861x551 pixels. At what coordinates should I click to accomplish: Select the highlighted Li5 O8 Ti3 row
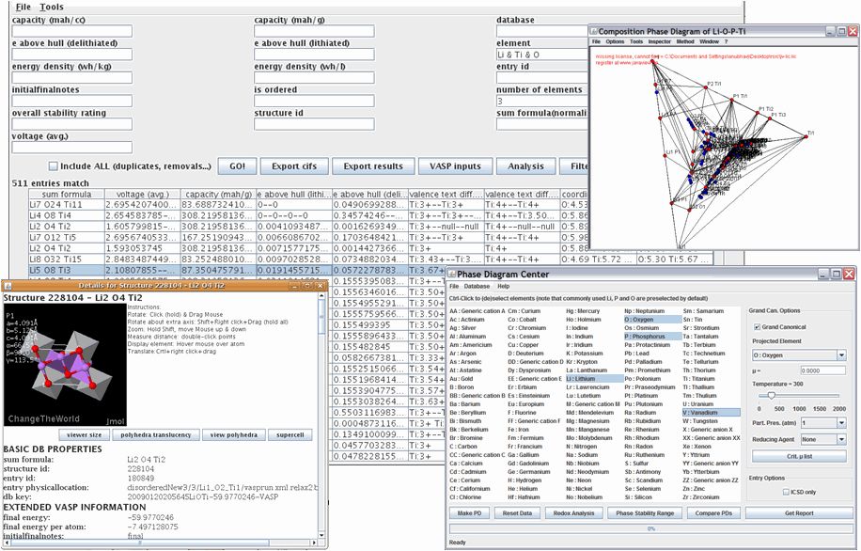(x=236, y=270)
